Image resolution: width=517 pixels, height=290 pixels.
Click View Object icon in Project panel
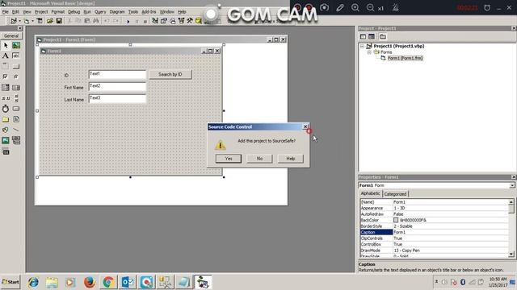[372, 36]
